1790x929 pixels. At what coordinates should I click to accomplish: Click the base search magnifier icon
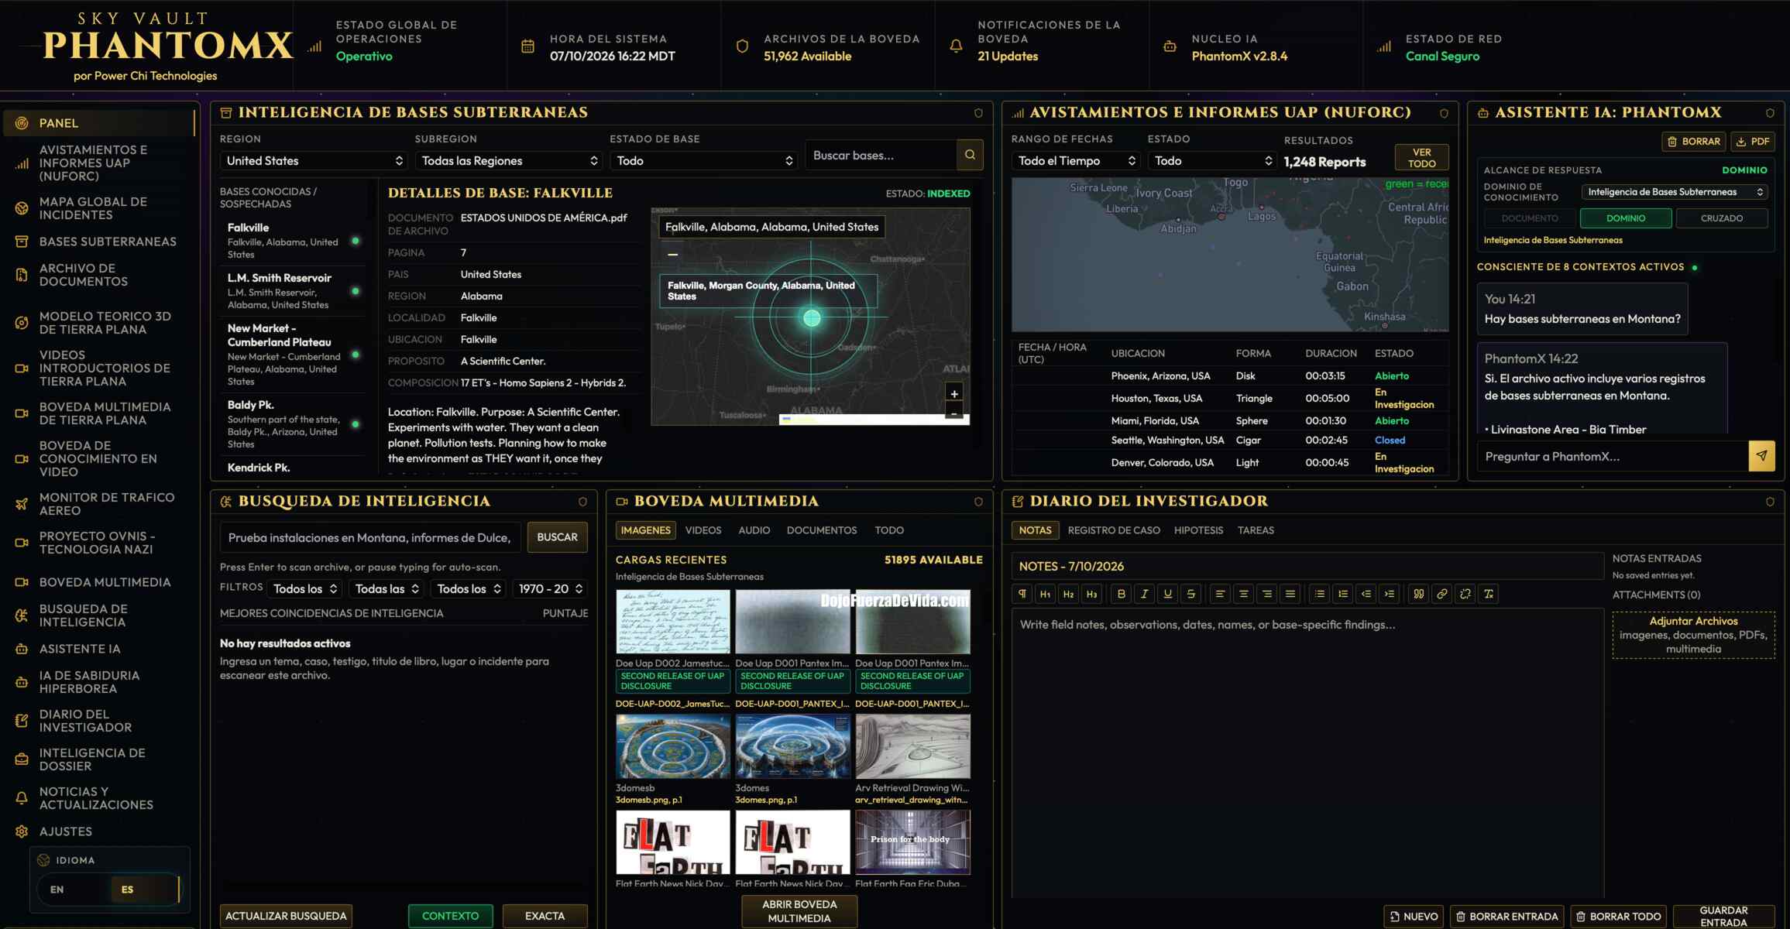(970, 155)
